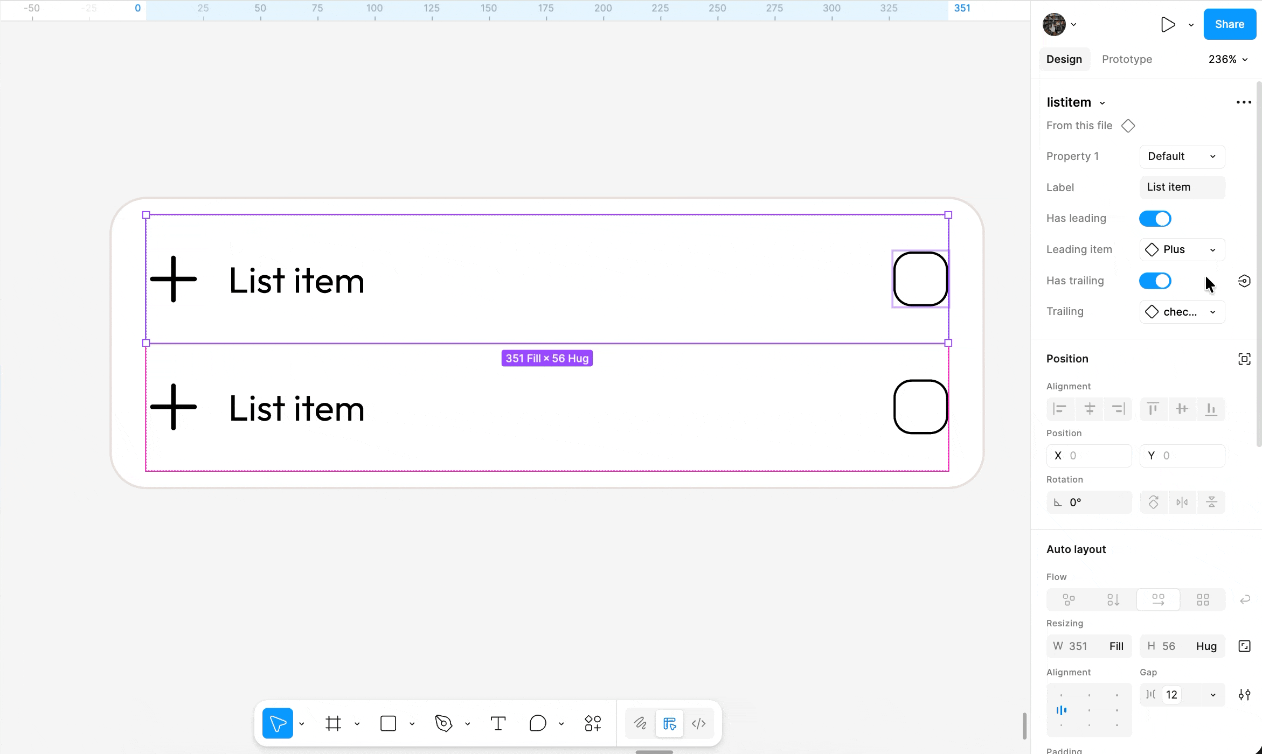1262x754 pixels.
Task: Select the Frame tool
Action: click(333, 723)
